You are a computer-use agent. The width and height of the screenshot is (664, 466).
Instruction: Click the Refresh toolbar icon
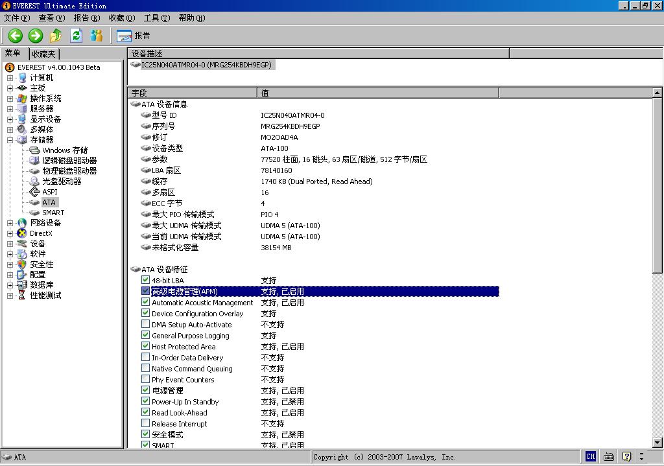tap(77, 36)
